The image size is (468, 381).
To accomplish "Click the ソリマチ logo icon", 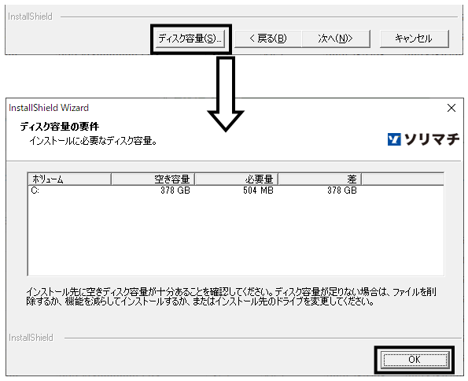I will pos(394,139).
